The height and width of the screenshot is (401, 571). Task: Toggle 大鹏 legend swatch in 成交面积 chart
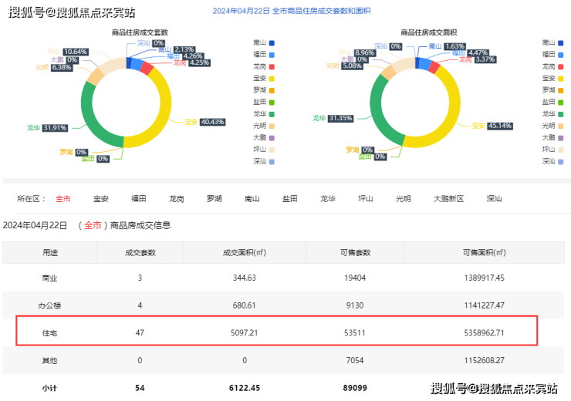pyautogui.click(x=561, y=138)
